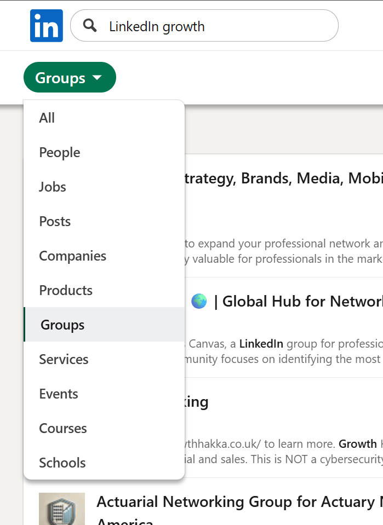Click the text 'thhakka.co.uk/ to learn more'
The width and height of the screenshot is (383, 525).
coord(260,444)
